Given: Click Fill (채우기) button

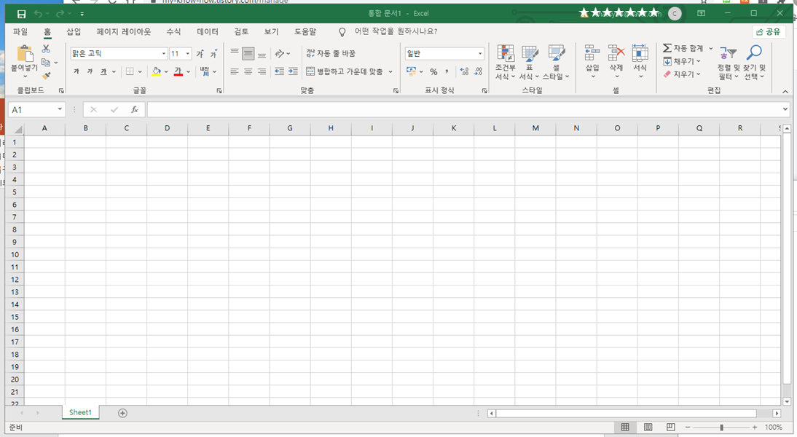Looking at the screenshot, I should 682,61.
